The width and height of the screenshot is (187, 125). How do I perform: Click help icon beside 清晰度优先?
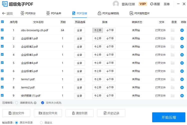[35, 103]
